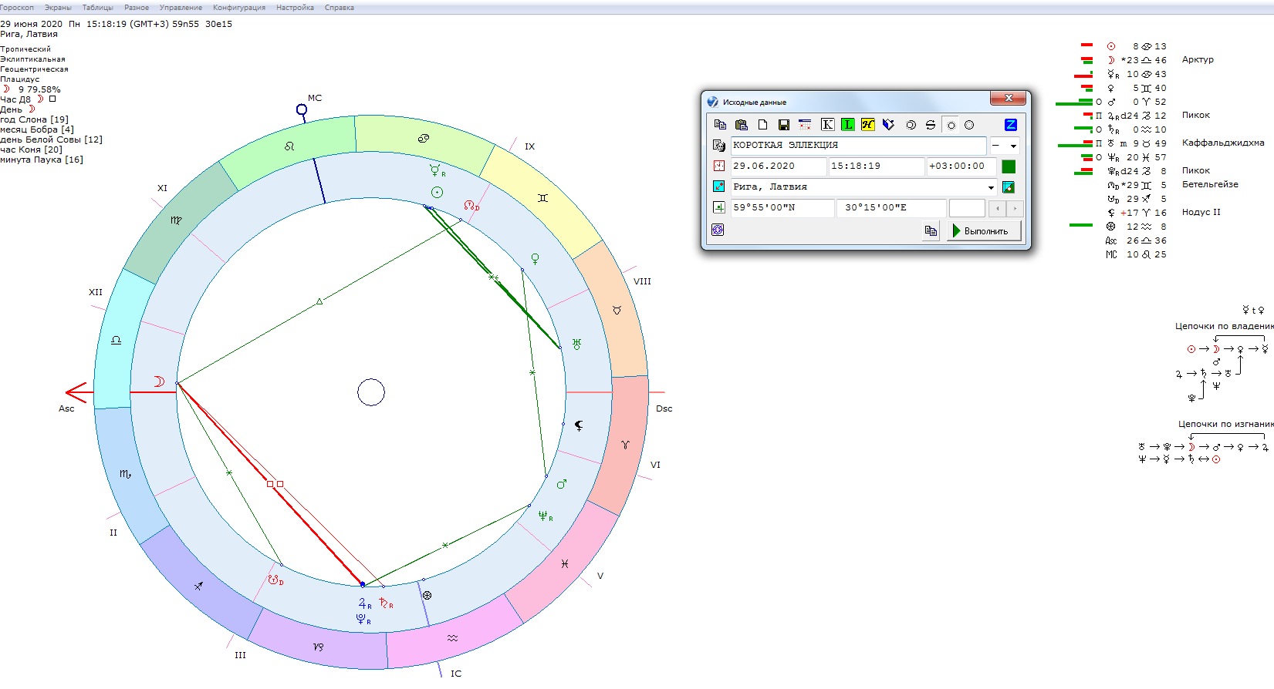Click the copy icon in dialog toolbar
The width and height of the screenshot is (1274, 689).
720,125
